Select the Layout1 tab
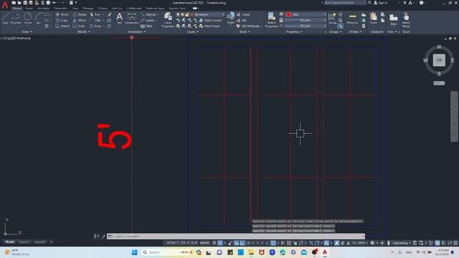The width and height of the screenshot is (459, 258). [x=24, y=242]
